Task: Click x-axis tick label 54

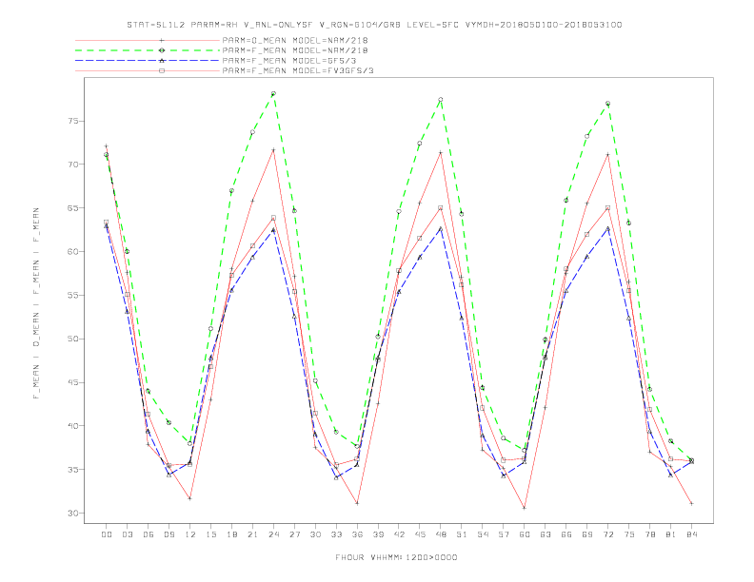Action: pyautogui.click(x=483, y=534)
